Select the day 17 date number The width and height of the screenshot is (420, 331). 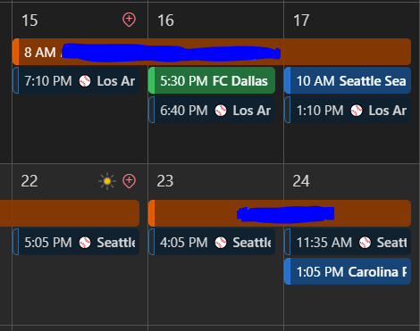[x=301, y=21]
